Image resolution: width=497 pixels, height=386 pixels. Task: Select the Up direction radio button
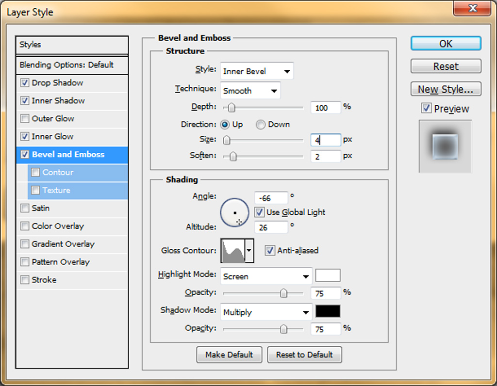(x=225, y=125)
